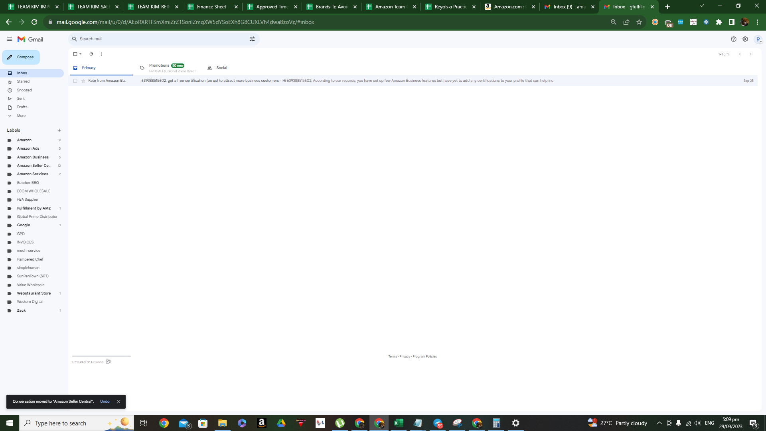Show hidden system tray icons
This screenshot has width=766, height=431.
tap(659, 423)
